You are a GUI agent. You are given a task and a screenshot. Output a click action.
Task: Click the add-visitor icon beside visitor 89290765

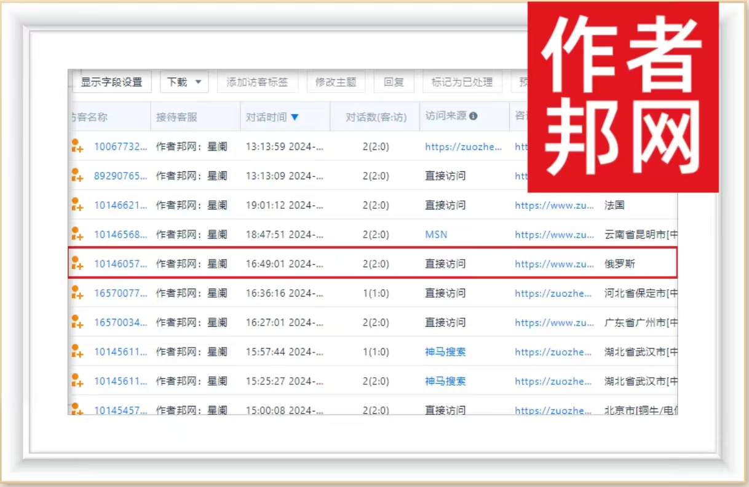77,175
